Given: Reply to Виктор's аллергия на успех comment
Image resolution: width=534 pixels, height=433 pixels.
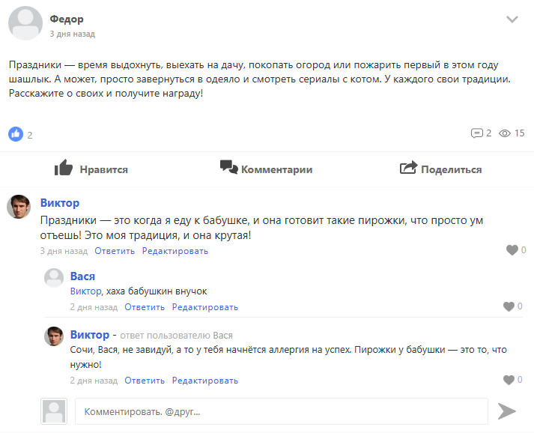Looking at the screenshot, I should [145, 381].
